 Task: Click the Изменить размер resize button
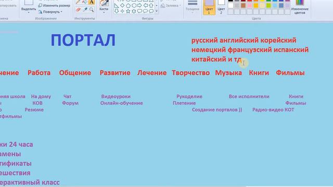point(54,6)
